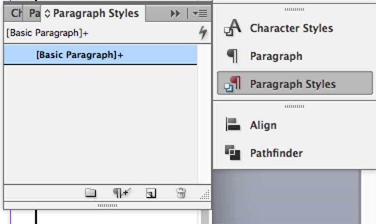This screenshot has width=376, height=224.
Task: Clear overrides in selection with the pilcrow icon
Action: 122,193
